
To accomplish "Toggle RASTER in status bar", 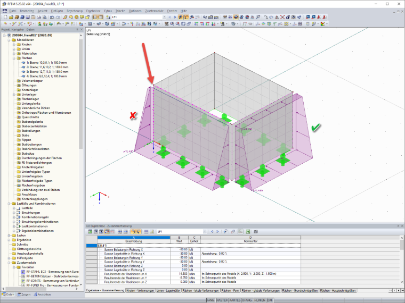I will point(222,300).
